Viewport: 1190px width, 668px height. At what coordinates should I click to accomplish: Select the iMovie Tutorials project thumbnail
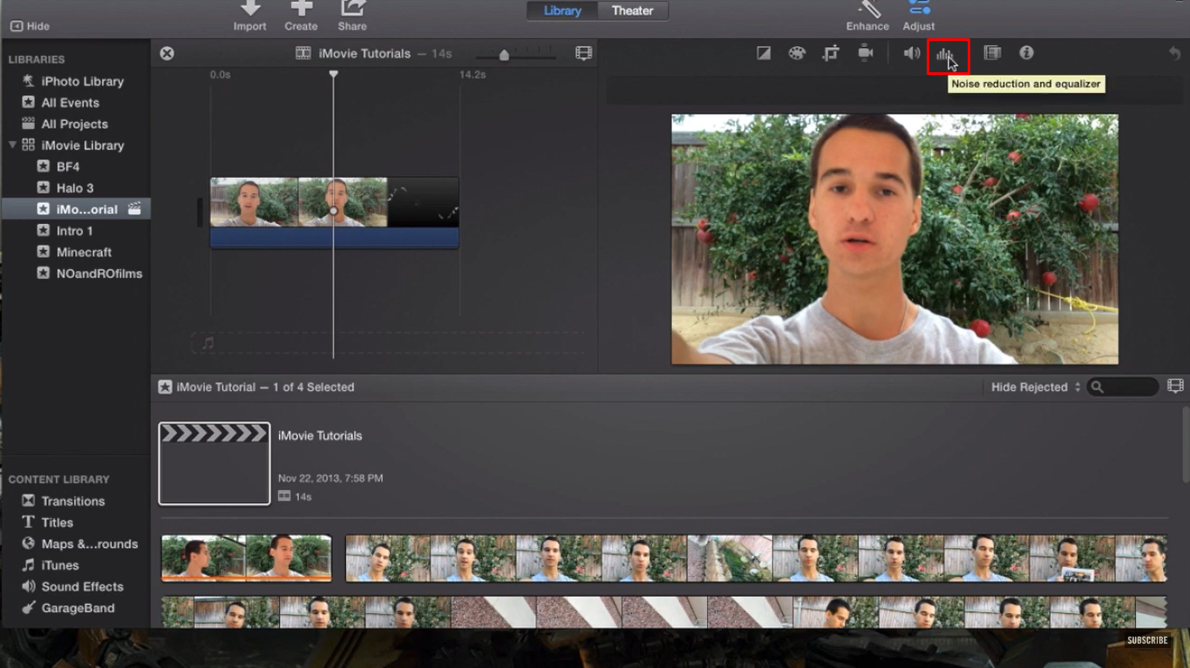[214, 463]
